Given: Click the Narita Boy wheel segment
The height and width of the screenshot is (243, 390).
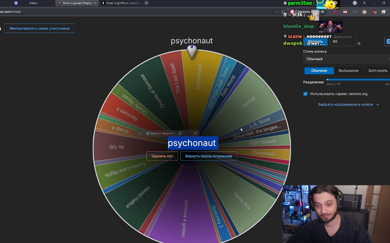Looking at the screenshot, I should 242,201.
